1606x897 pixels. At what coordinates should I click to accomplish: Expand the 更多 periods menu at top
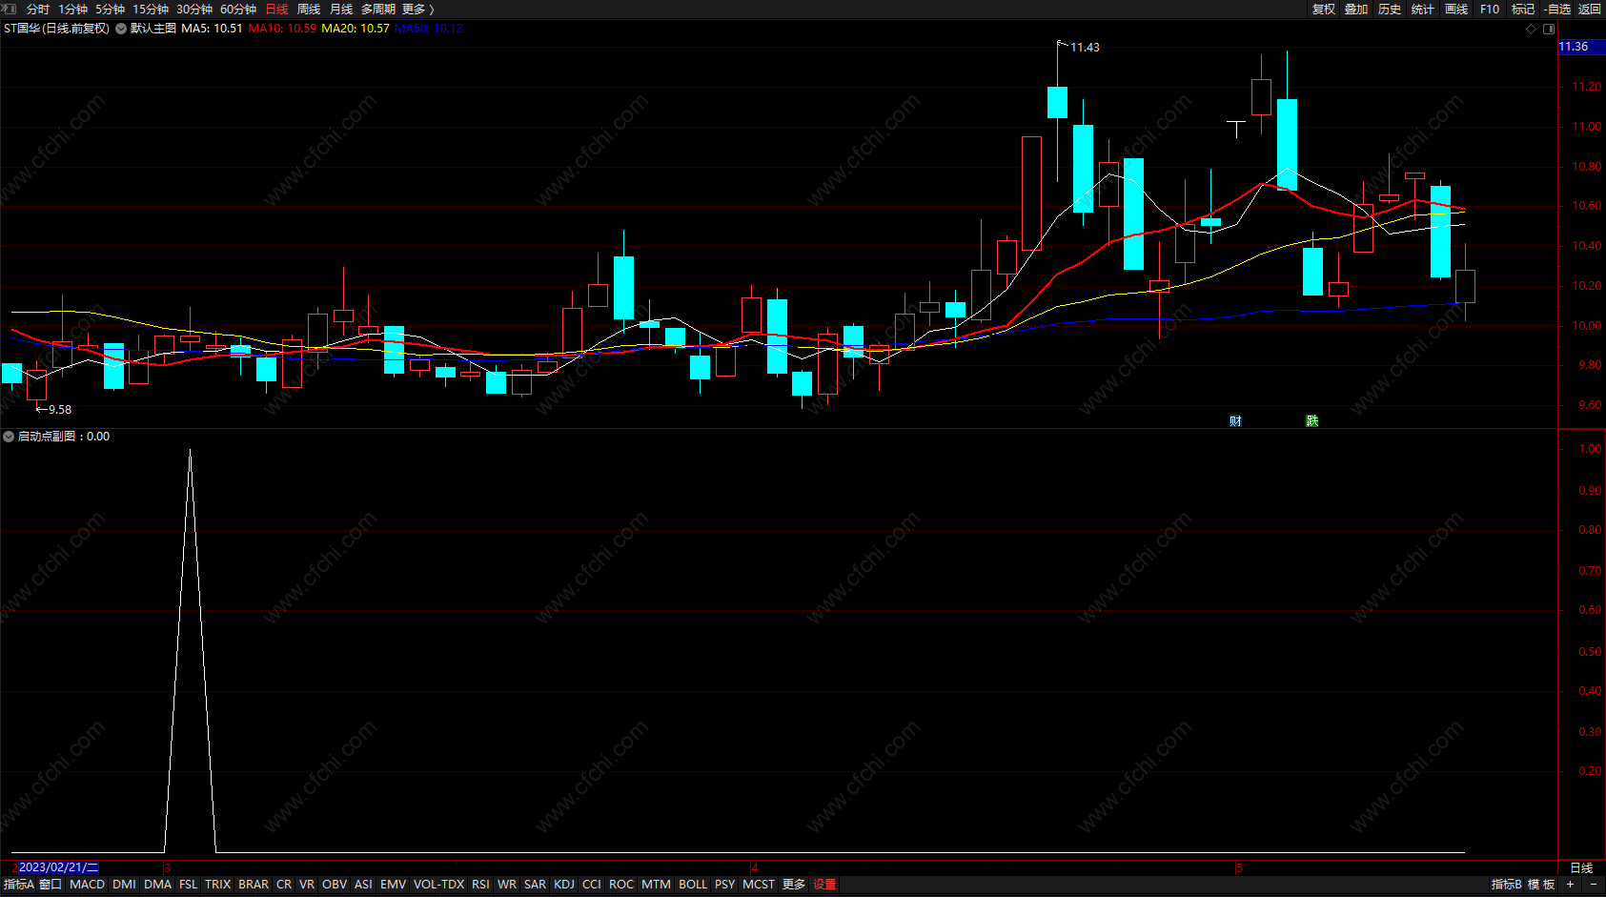point(417,9)
